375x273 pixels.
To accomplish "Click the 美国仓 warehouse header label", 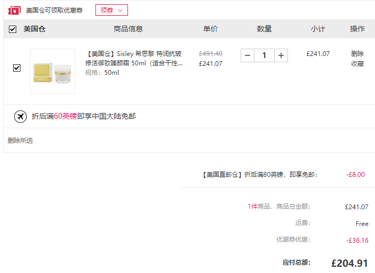I will [x=34, y=29].
